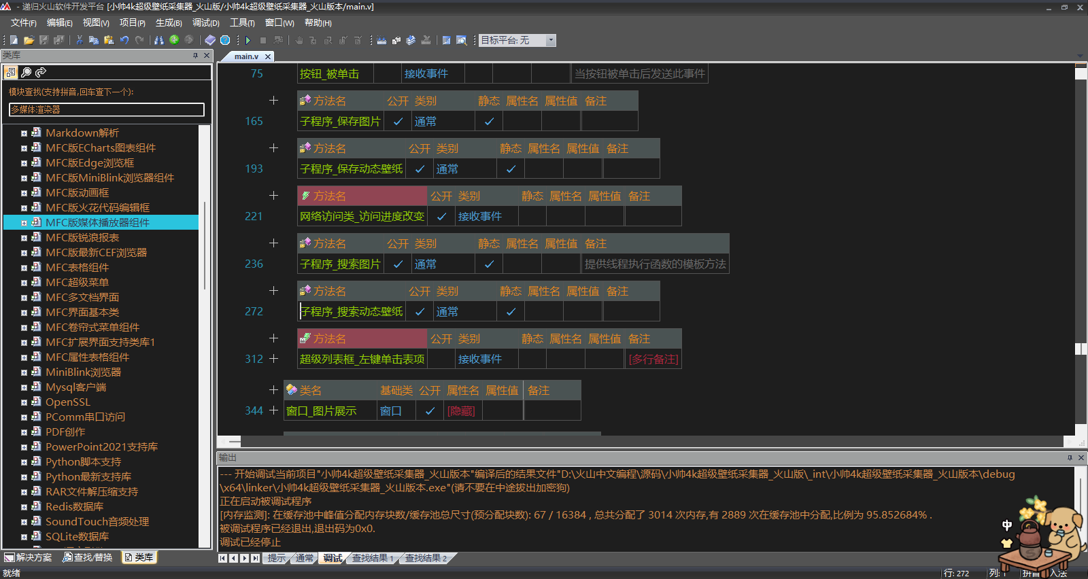
Task: Click the ruler-shaped toolbar icon beside hand tools
Action: (381, 40)
